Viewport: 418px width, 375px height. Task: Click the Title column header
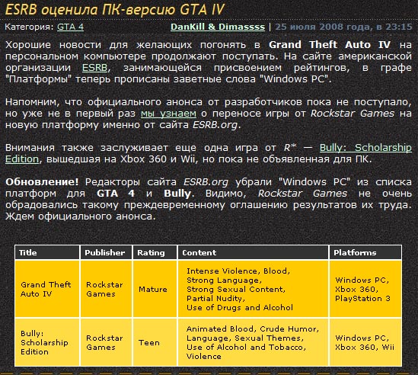(x=47, y=252)
